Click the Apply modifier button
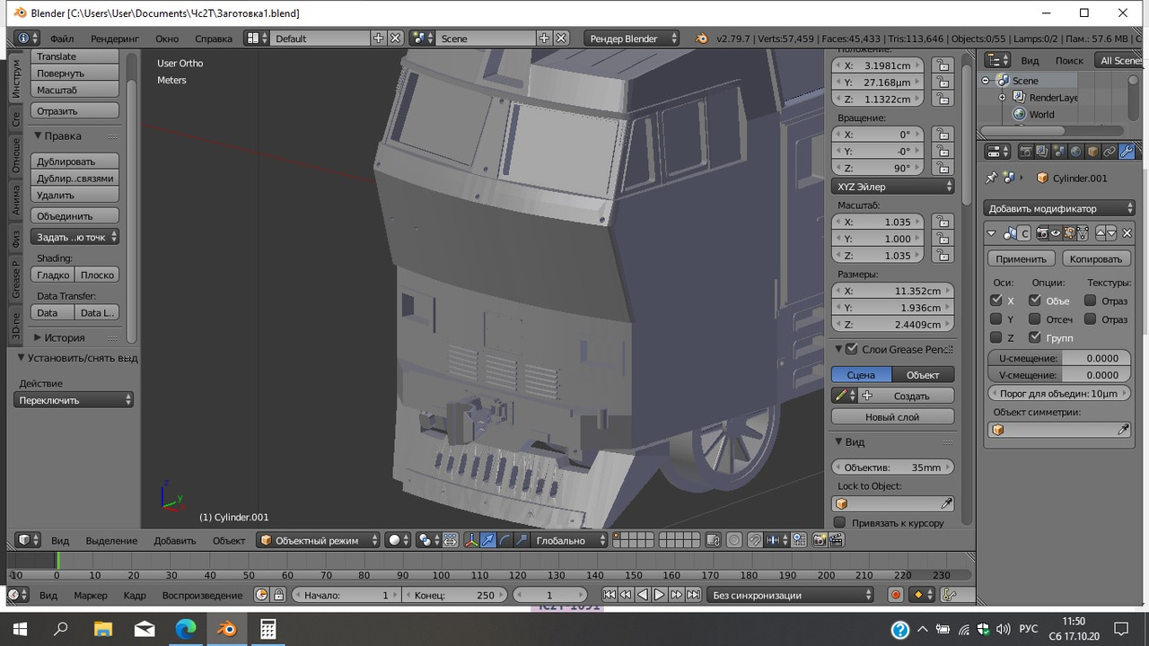 point(1021,258)
